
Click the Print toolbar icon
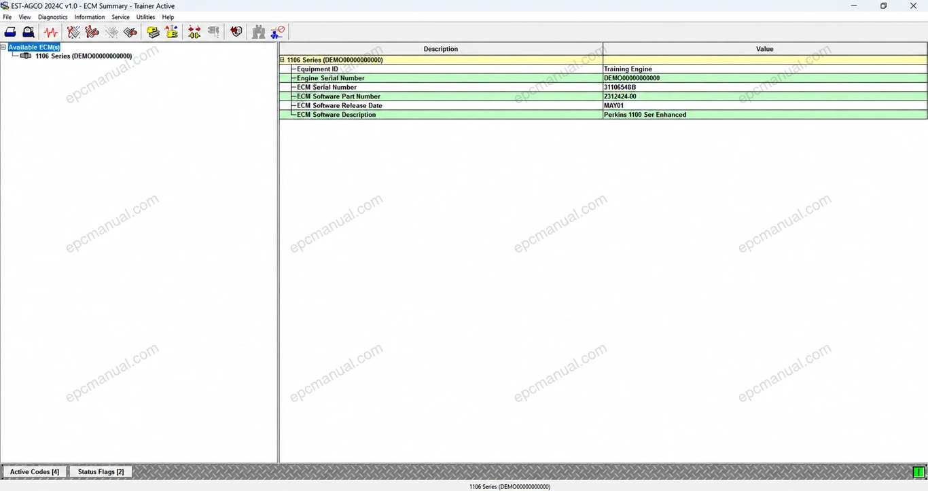coord(10,32)
